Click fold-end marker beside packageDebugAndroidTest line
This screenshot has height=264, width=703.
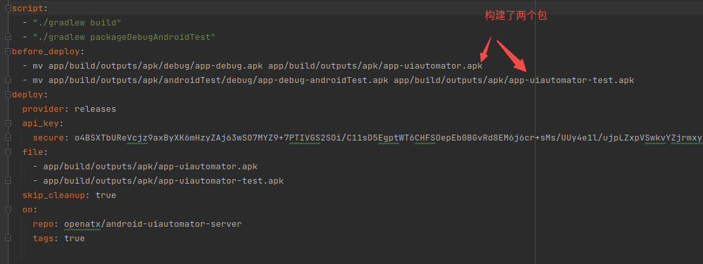click(x=8, y=37)
